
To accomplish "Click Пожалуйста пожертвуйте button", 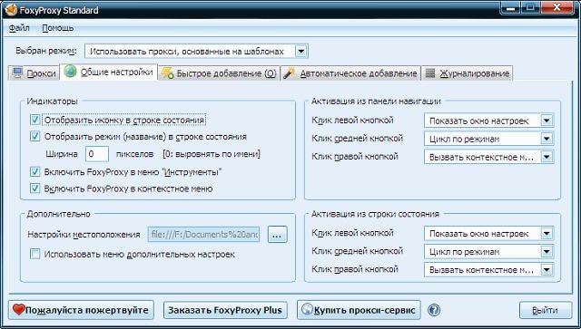I will coord(81,310).
